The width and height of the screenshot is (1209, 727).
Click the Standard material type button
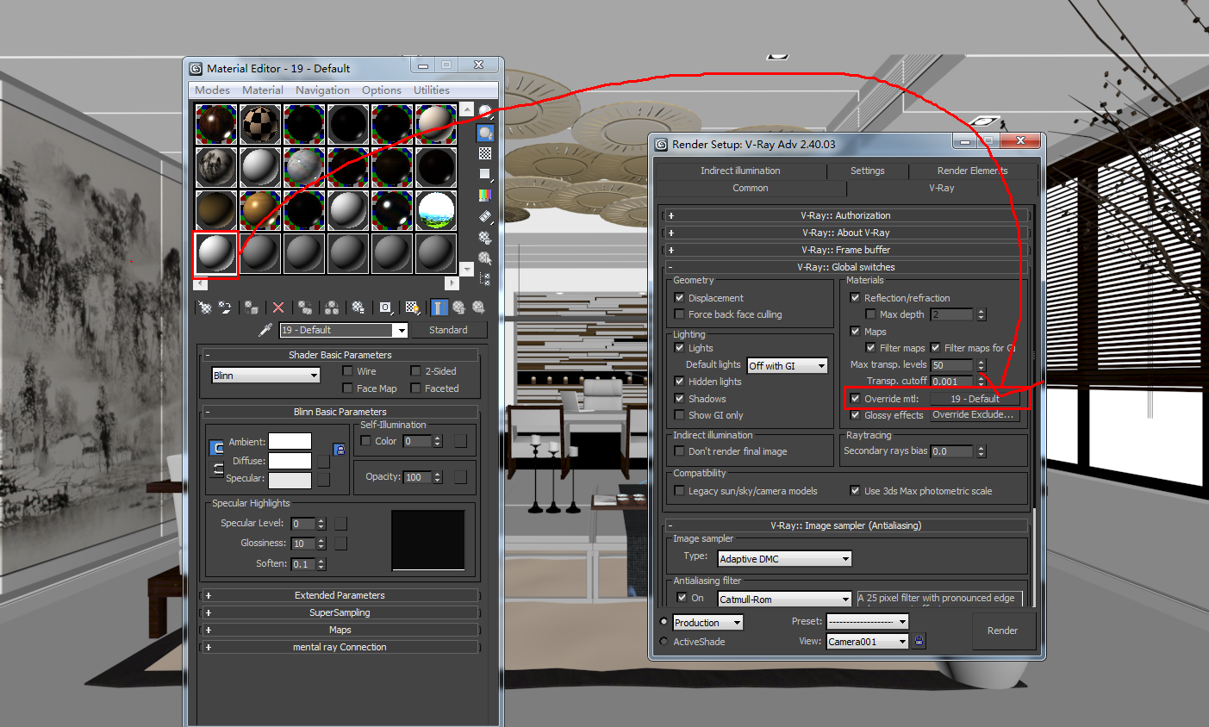448,330
